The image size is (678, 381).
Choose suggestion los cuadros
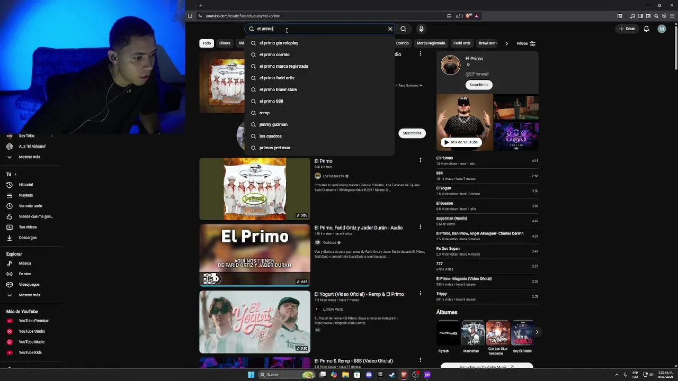point(319,136)
